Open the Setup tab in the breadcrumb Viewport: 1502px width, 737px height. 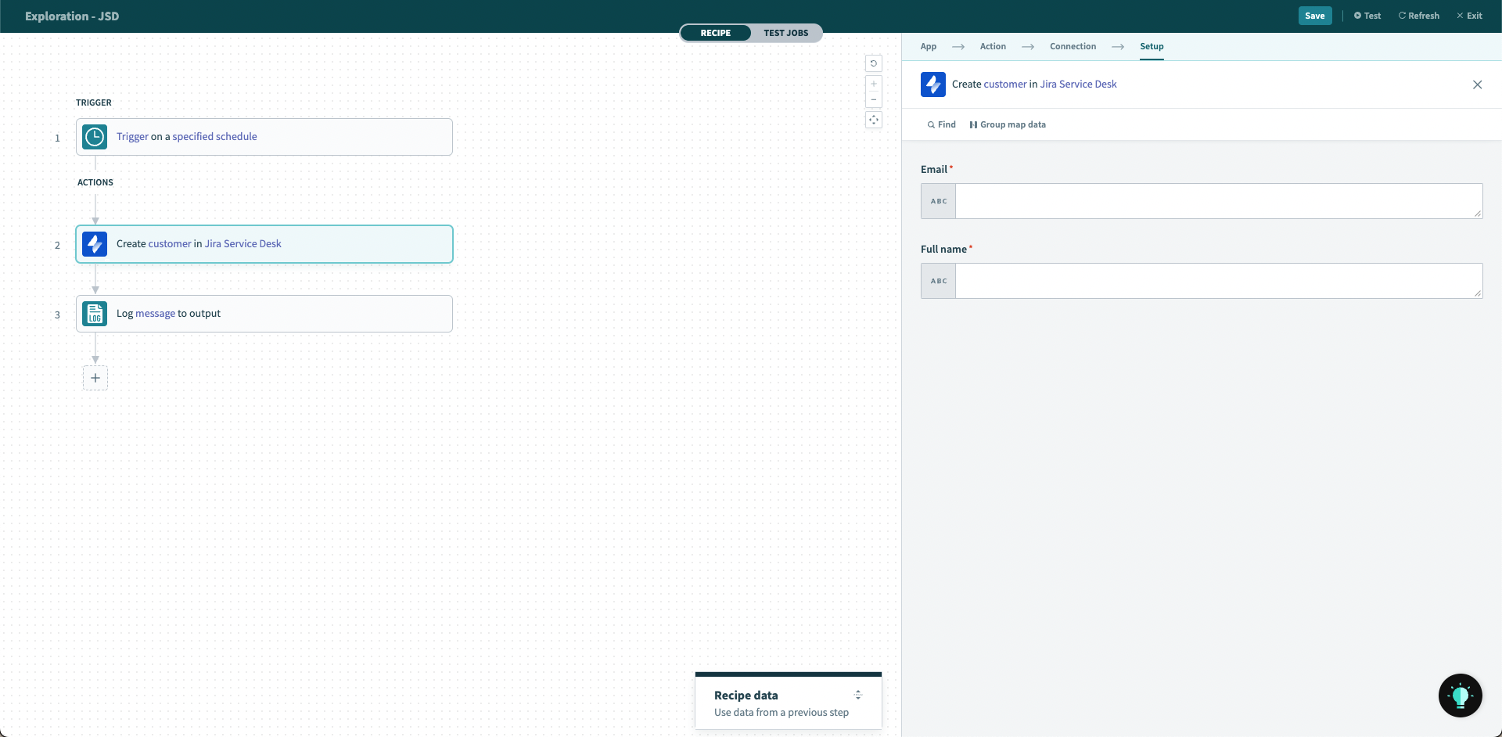click(x=1152, y=46)
